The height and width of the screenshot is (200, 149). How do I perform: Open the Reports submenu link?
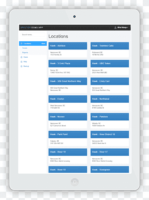pos(25,52)
